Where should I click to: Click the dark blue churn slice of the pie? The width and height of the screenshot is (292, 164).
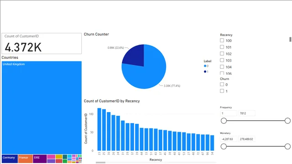(135, 56)
